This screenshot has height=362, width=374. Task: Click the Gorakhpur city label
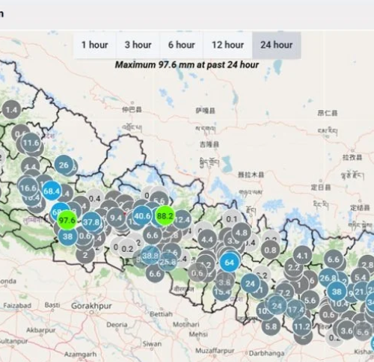pyautogui.click(x=91, y=306)
